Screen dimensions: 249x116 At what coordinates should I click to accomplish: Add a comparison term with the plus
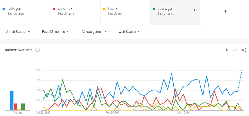tap(225, 11)
